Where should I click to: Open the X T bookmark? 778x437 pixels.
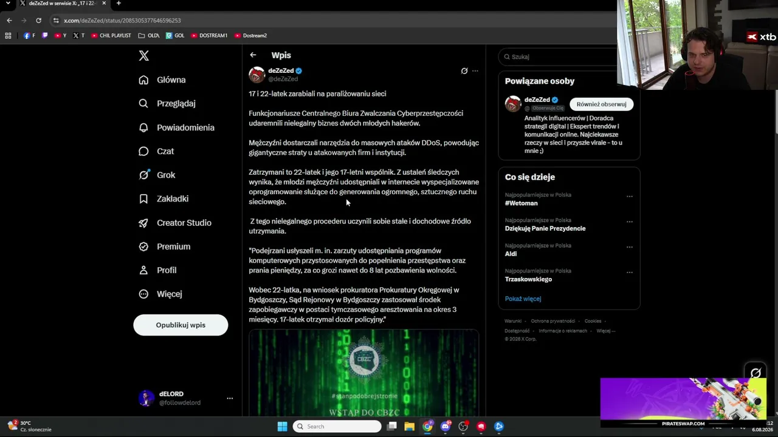pos(78,36)
